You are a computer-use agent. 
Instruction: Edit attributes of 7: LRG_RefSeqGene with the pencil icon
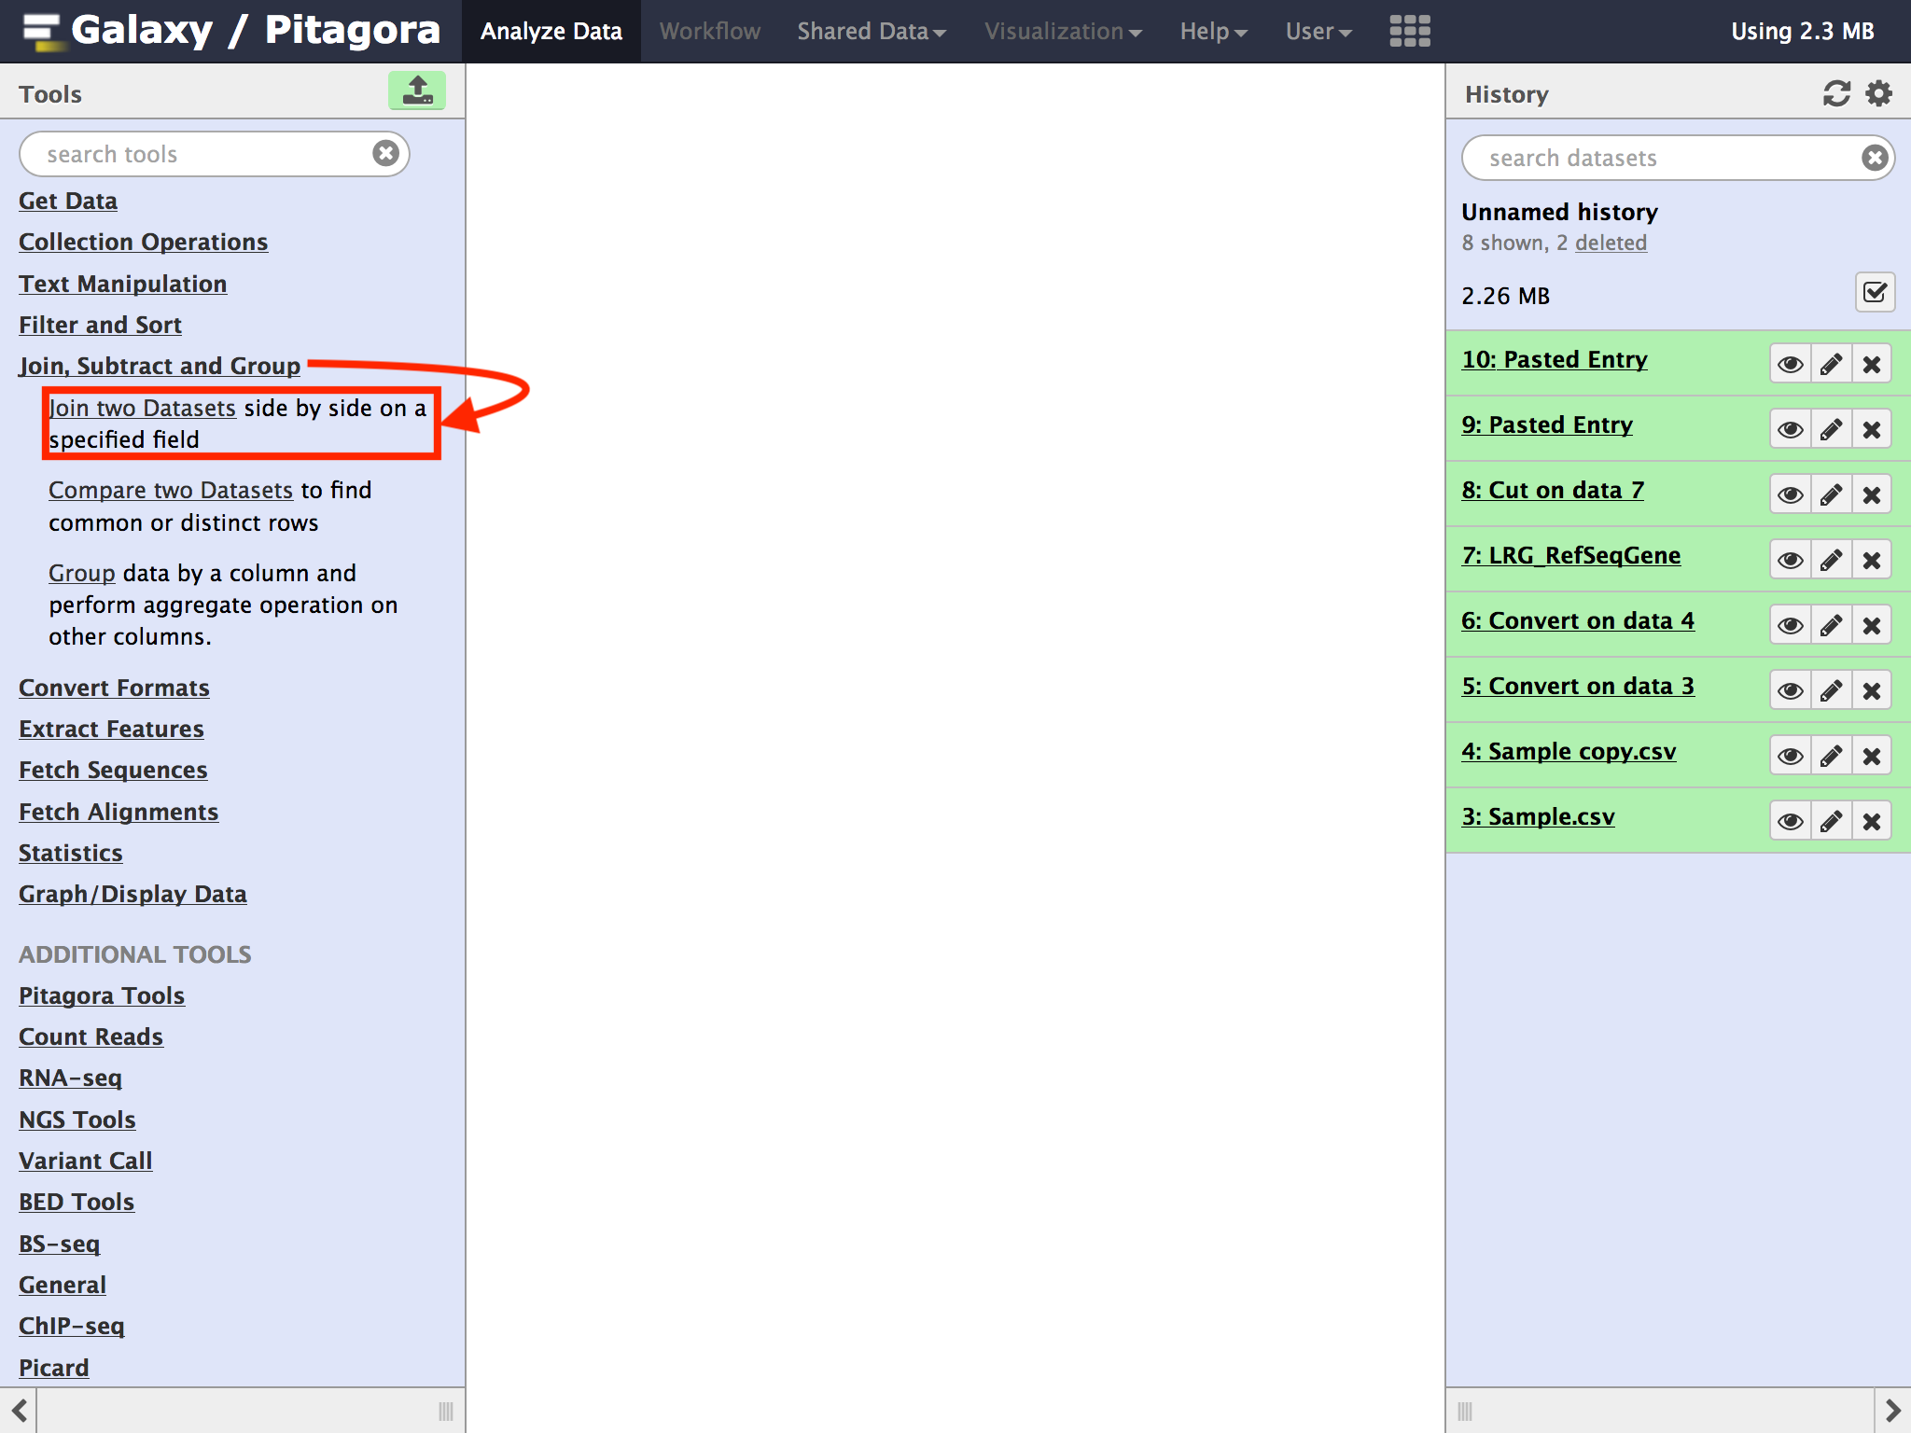pyautogui.click(x=1831, y=560)
